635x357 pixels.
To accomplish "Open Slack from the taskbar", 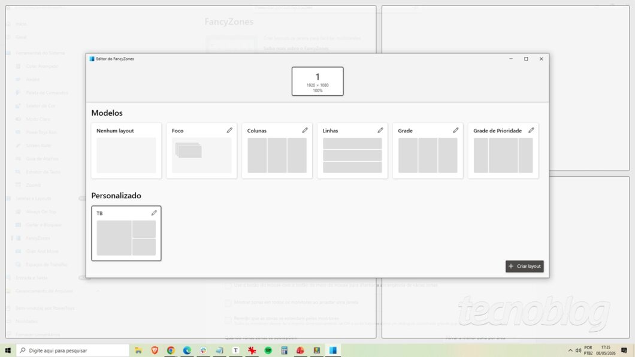I will point(203,350).
